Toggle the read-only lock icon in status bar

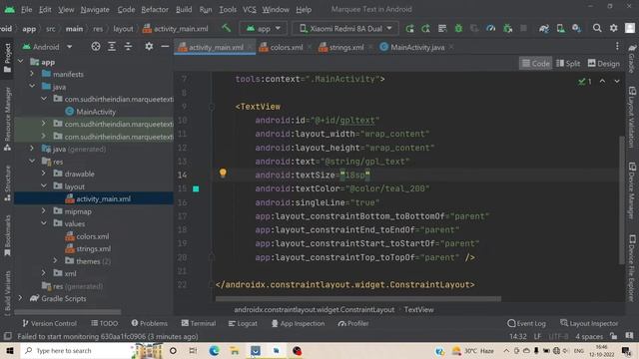(613, 336)
